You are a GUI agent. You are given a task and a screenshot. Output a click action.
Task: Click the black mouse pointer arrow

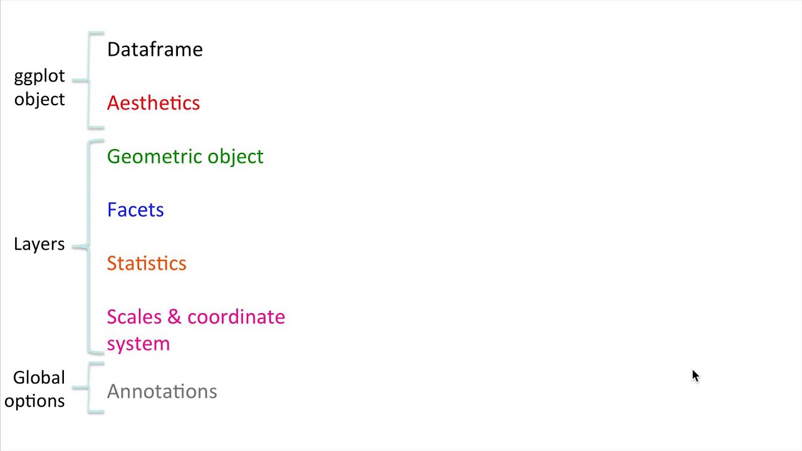[695, 375]
